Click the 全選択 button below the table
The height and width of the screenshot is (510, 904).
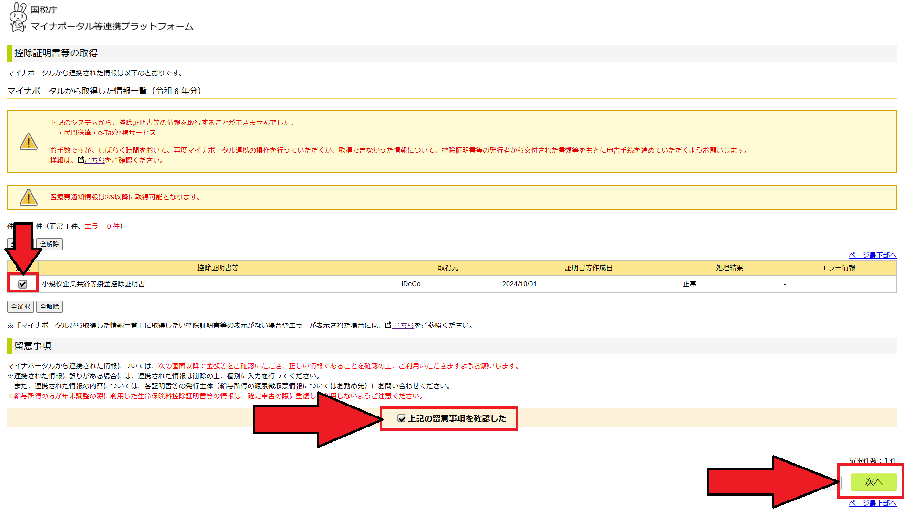point(21,307)
